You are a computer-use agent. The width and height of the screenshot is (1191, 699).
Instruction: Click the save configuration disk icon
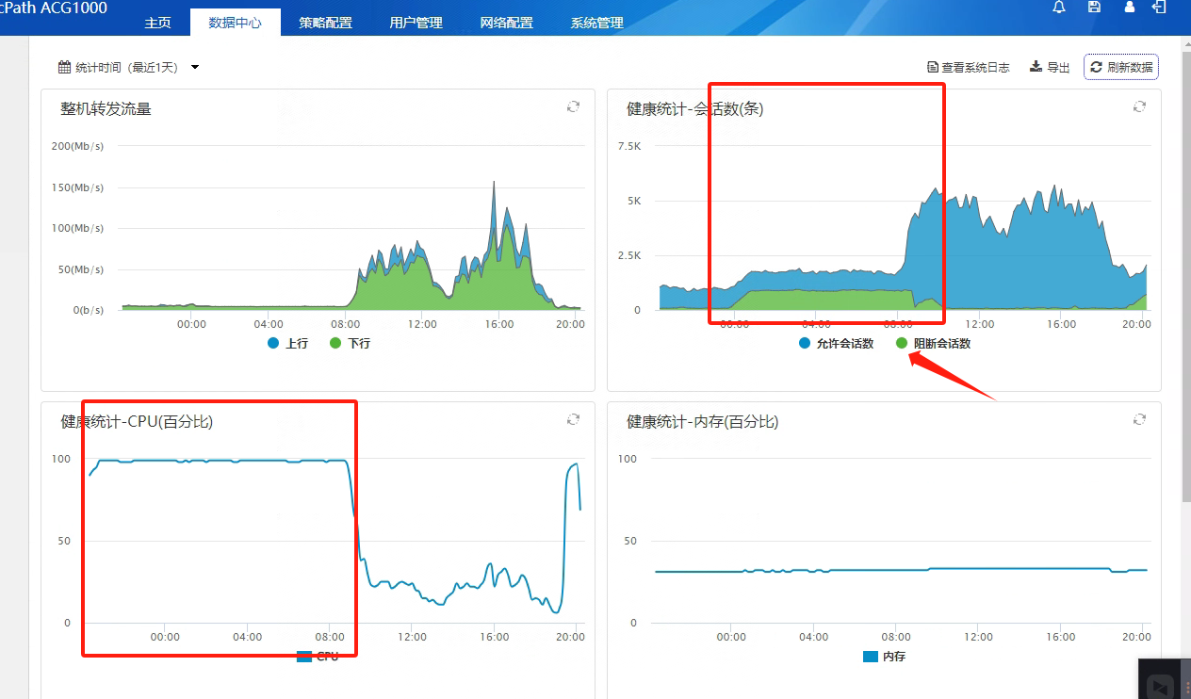tap(1094, 7)
